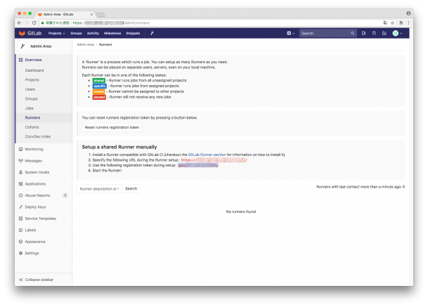
Task: Select the registration token code text
Action: coord(198,165)
